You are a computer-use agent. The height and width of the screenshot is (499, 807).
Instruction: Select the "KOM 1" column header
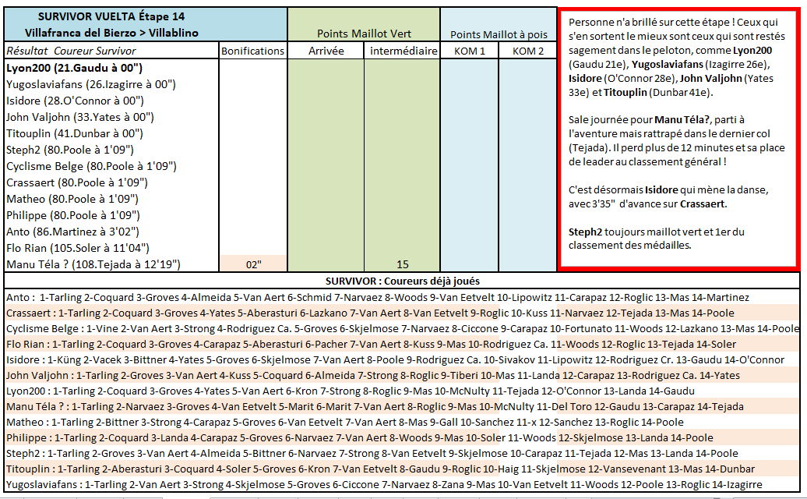[469, 51]
